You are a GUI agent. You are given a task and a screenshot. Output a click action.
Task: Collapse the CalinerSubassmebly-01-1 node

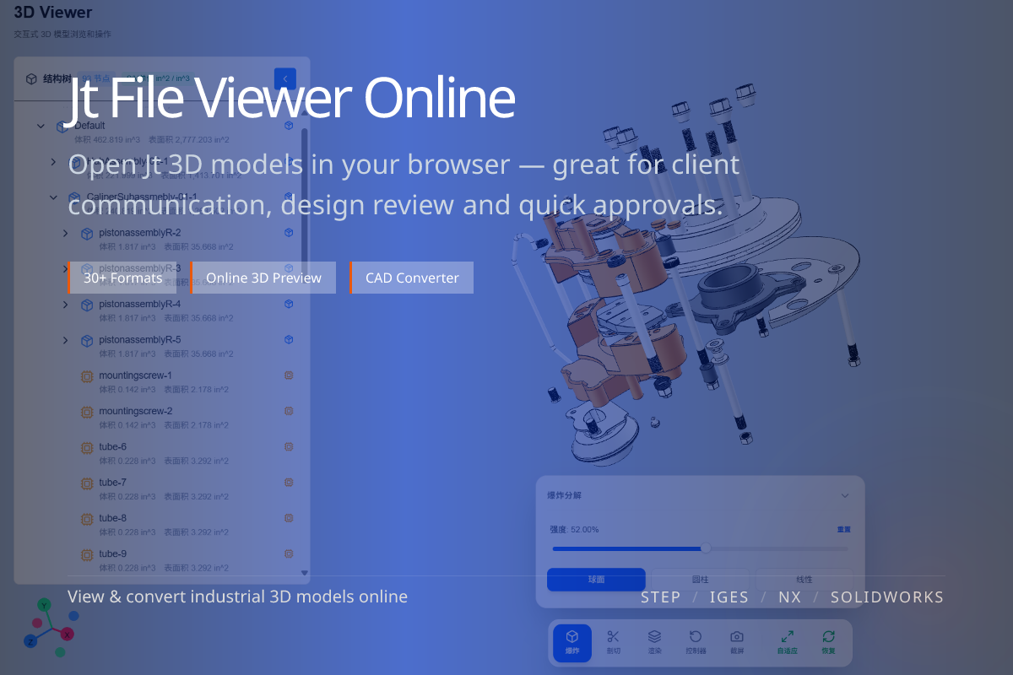tap(53, 197)
